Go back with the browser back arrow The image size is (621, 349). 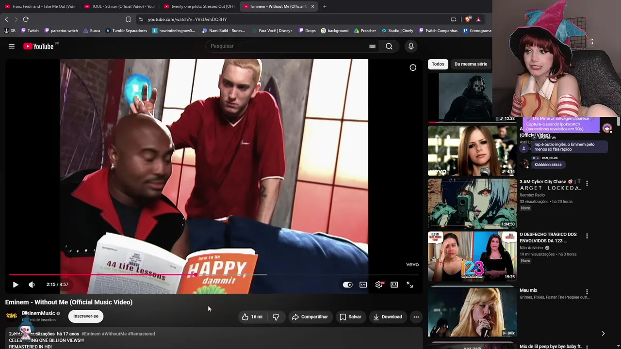click(x=6, y=19)
